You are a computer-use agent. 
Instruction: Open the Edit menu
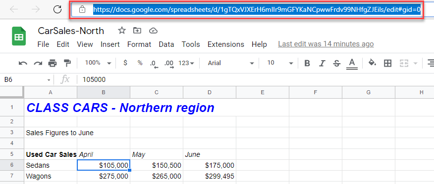(x=63, y=44)
